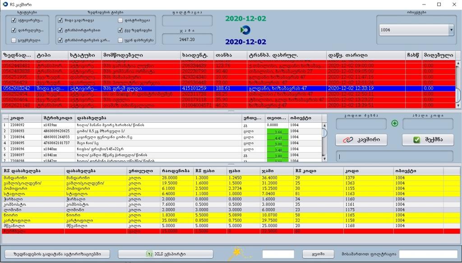Click the splitter handle above the RS დასახელება table
Viewport: 462px width, 263px height.
click(x=231, y=164)
